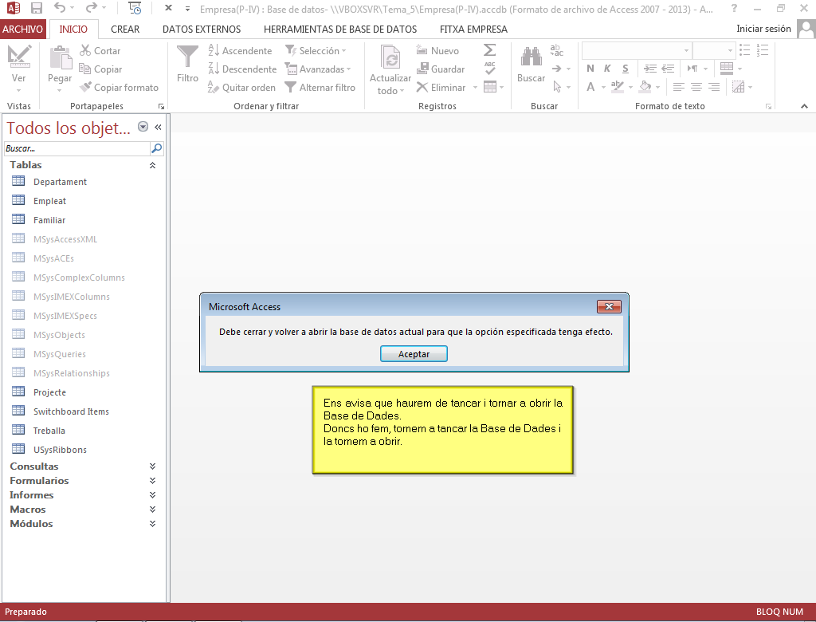This screenshot has height=622, width=816.
Task: Select Cortar scissors command
Action: coord(100,50)
